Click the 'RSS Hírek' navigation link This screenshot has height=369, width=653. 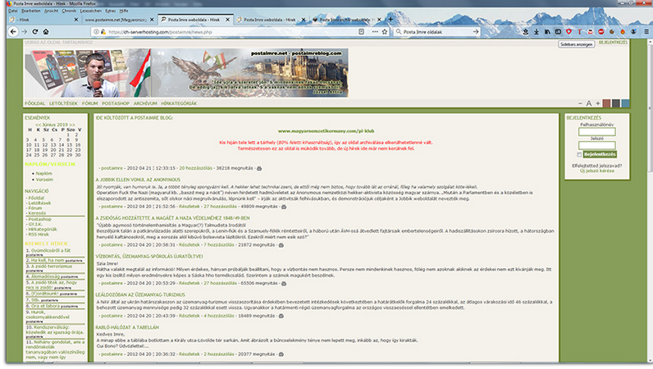pos(40,235)
